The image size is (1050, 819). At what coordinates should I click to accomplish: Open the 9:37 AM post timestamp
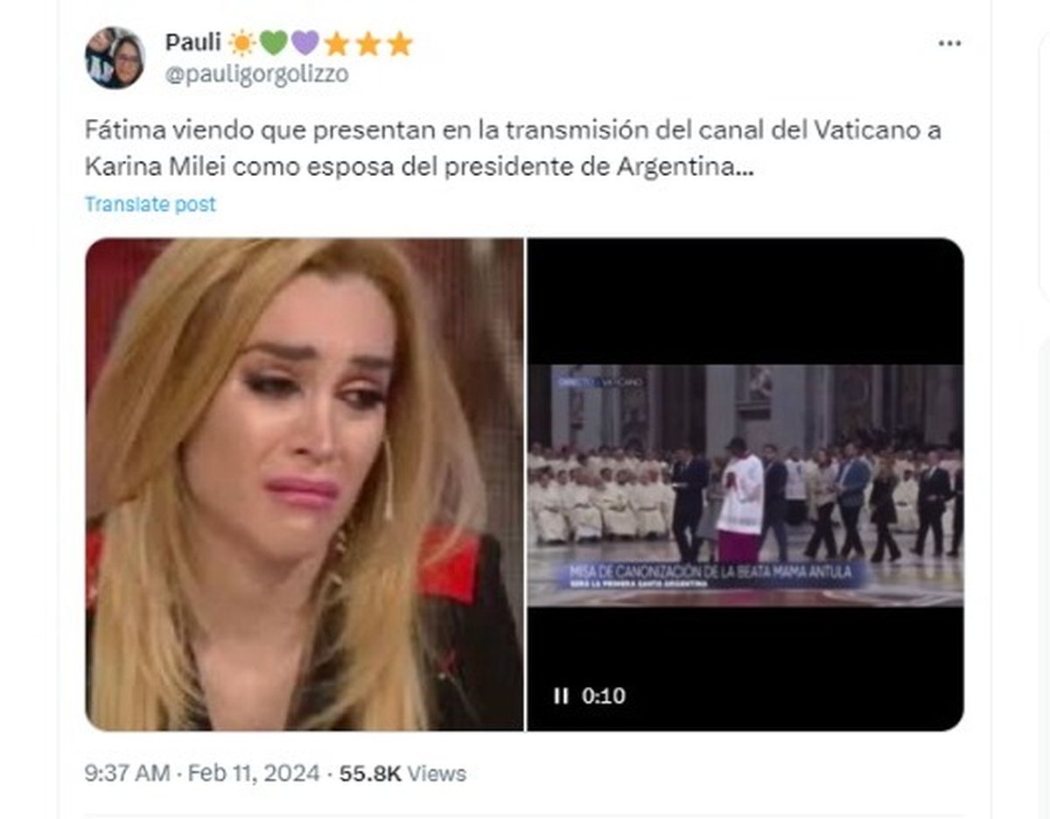coord(127,773)
